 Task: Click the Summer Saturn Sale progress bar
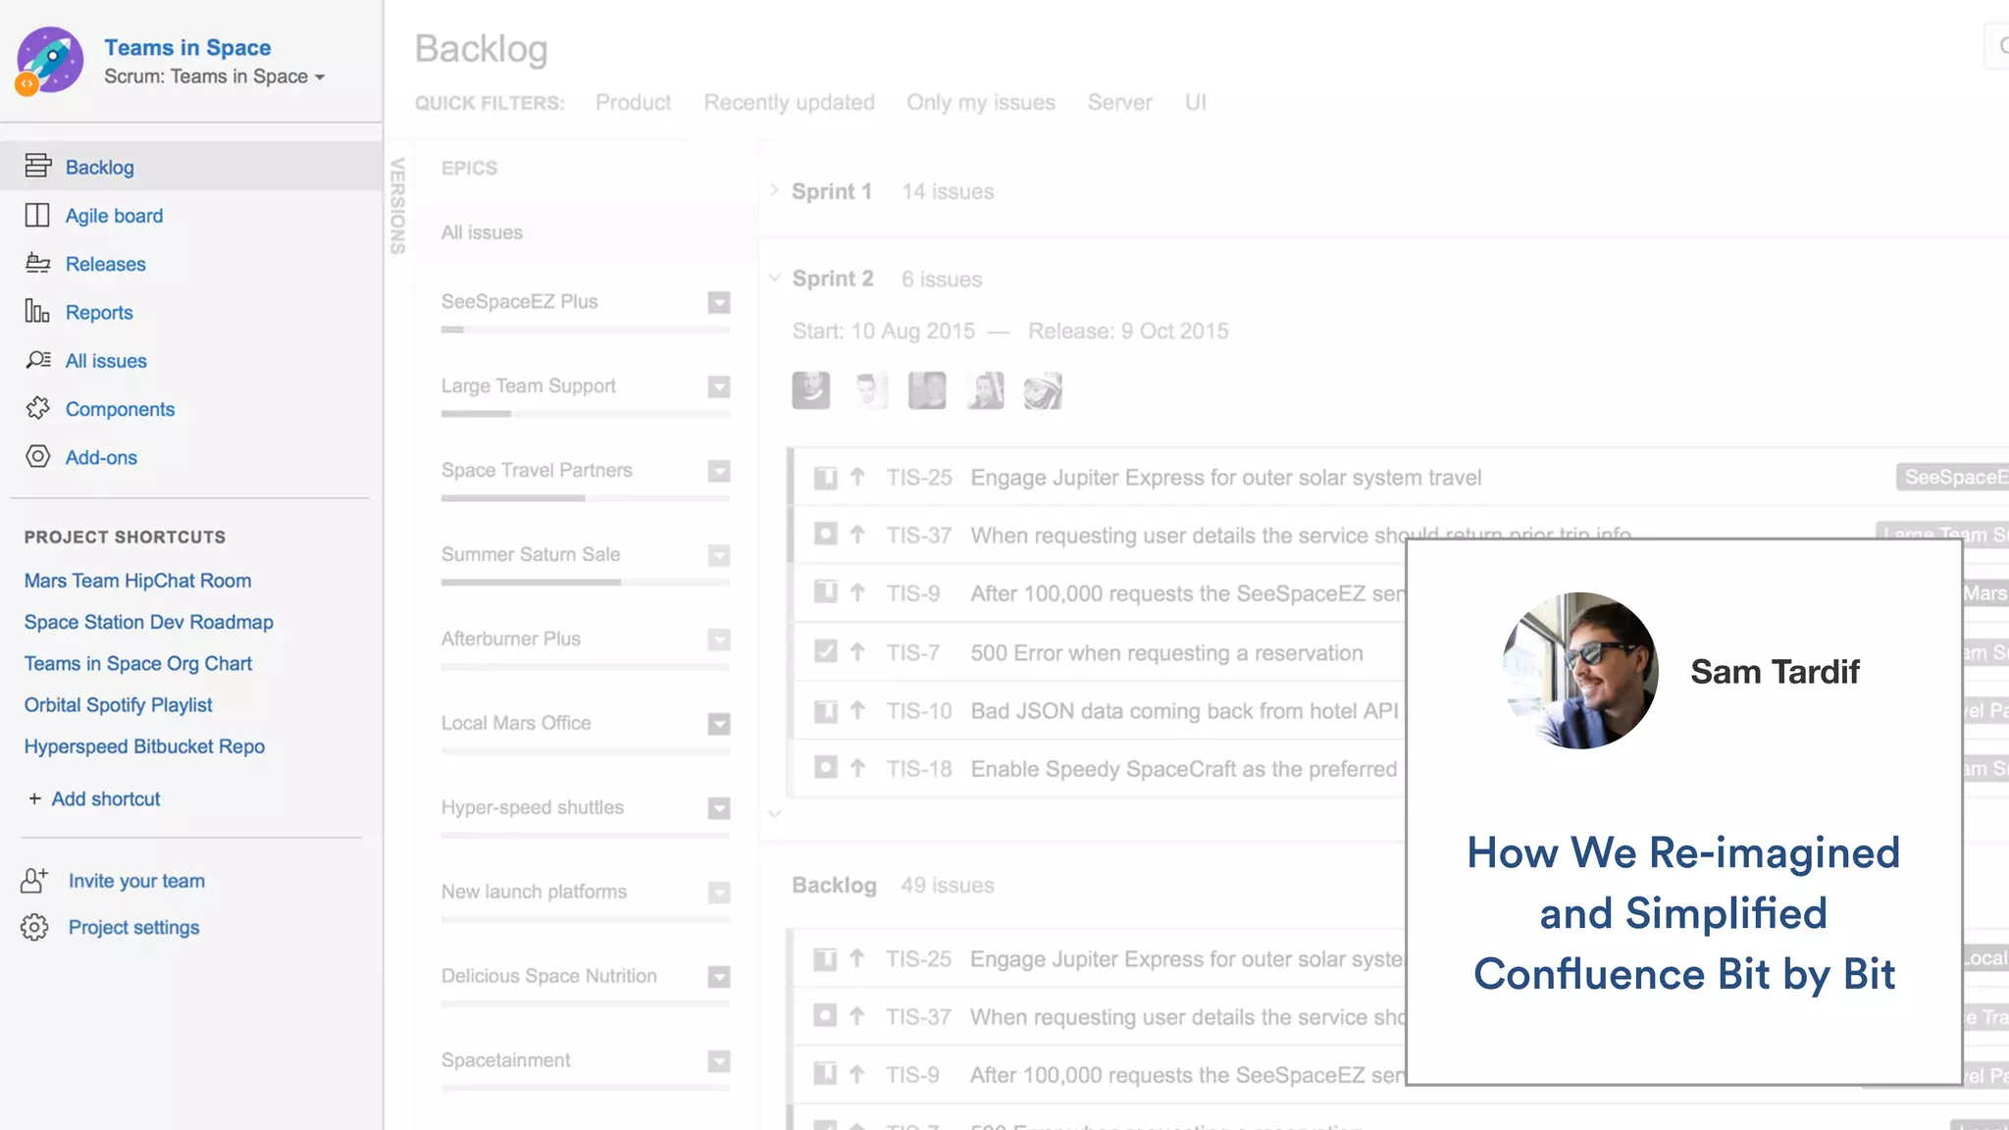(586, 583)
